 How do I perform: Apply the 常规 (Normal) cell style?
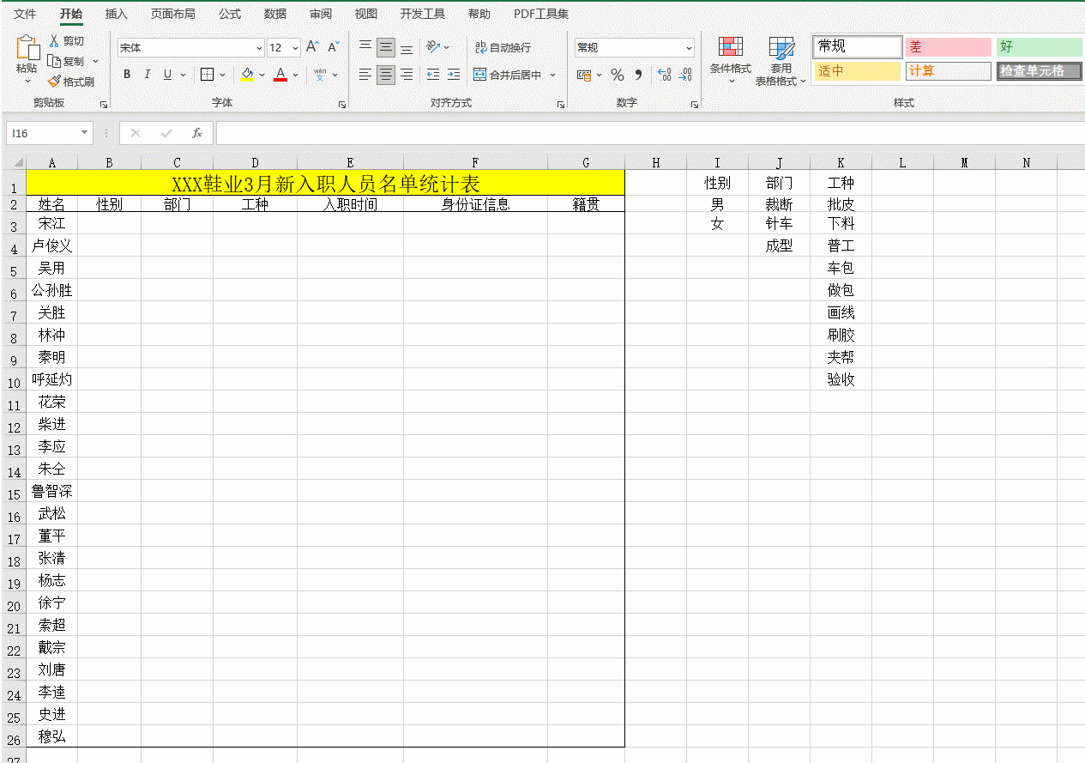click(x=857, y=46)
